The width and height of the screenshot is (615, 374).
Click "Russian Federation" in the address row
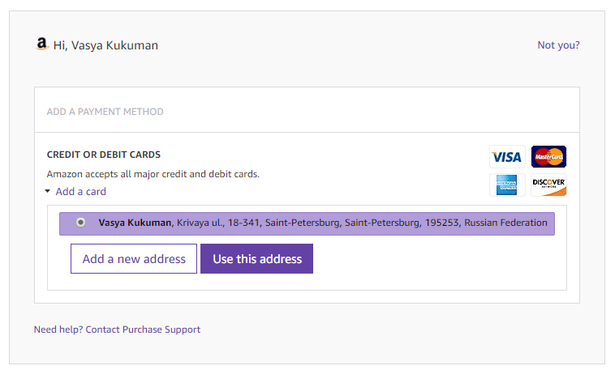(505, 223)
